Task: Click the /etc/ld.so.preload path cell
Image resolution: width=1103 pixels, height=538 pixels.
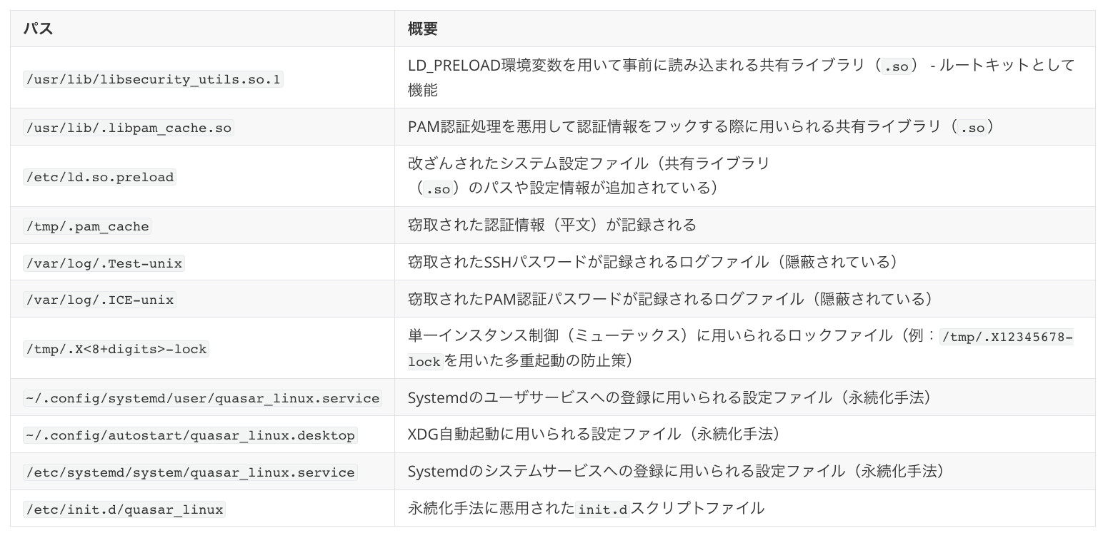Action: tap(100, 177)
